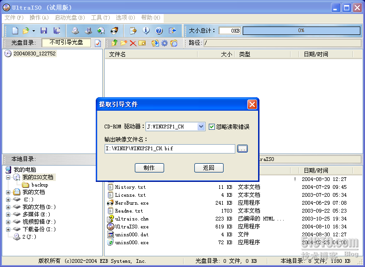Viewport: 365px width, 267px height.
Task: Select unins000.dat in local list
Action: (132, 234)
